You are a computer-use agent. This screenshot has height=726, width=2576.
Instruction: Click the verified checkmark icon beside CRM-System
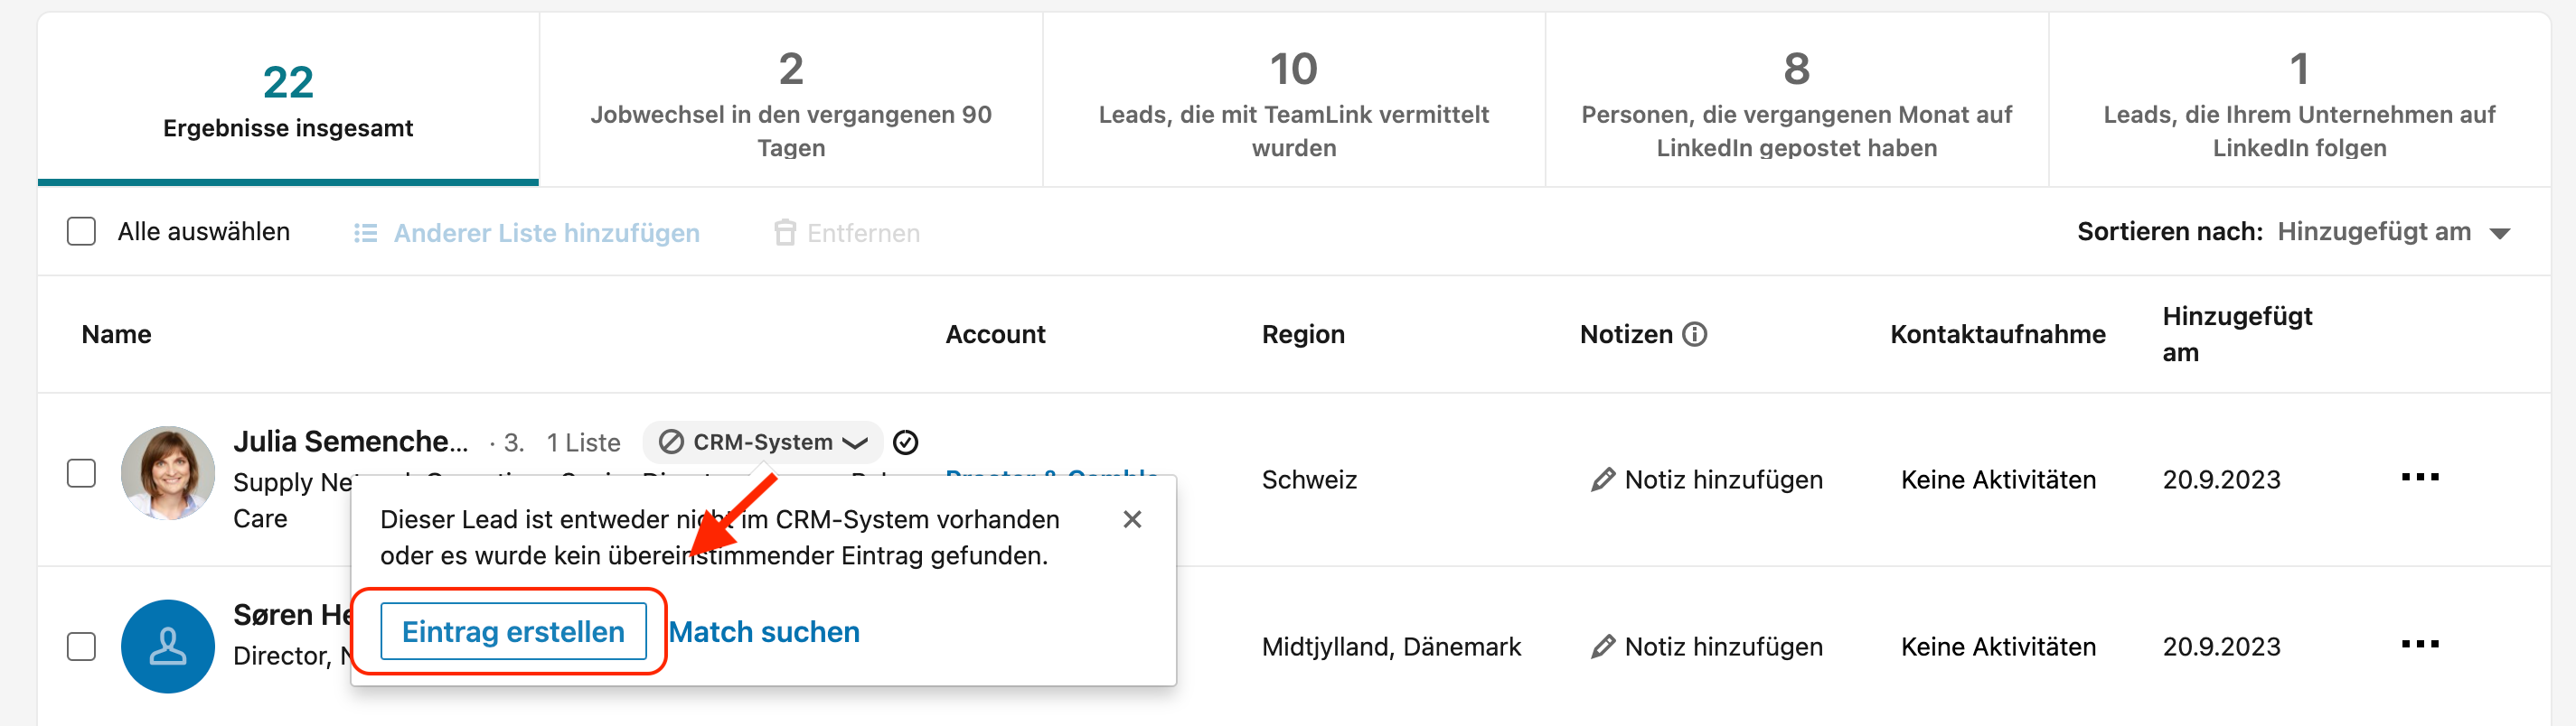point(905,442)
